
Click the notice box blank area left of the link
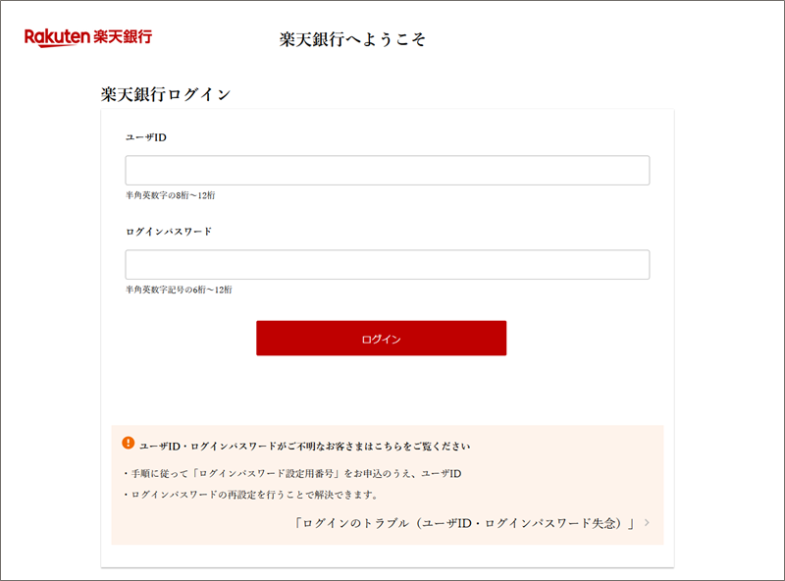[x=196, y=523]
